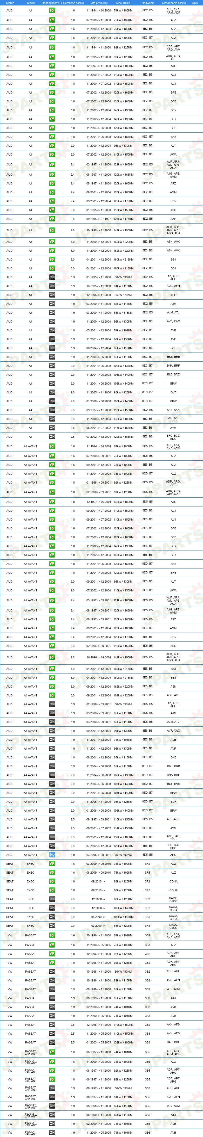
Task: Select the date cell 06.2009 -> 09.2010
Action: click(98, 873)
